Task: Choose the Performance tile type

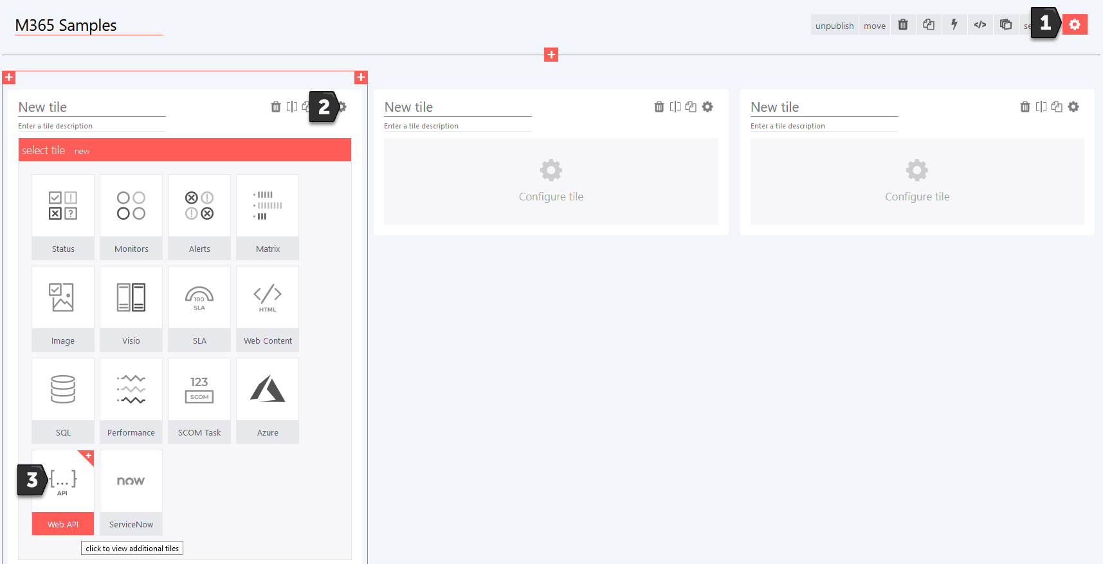Action: tap(131, 401)
